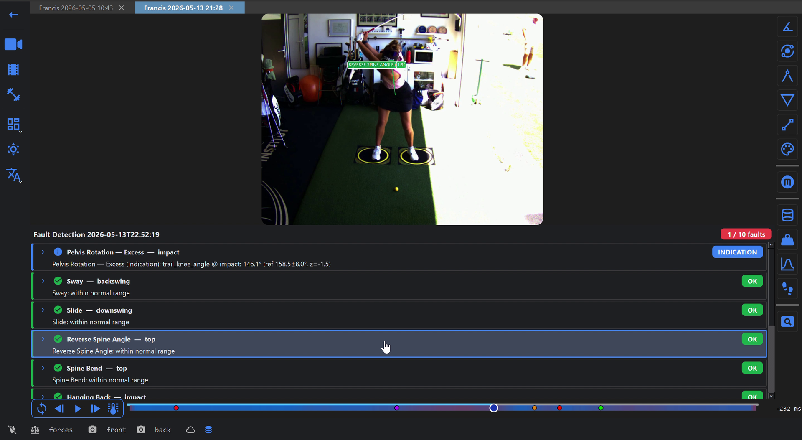Close the Francis 2026-05-13 21:28 tab

click(x=231, y=8)
